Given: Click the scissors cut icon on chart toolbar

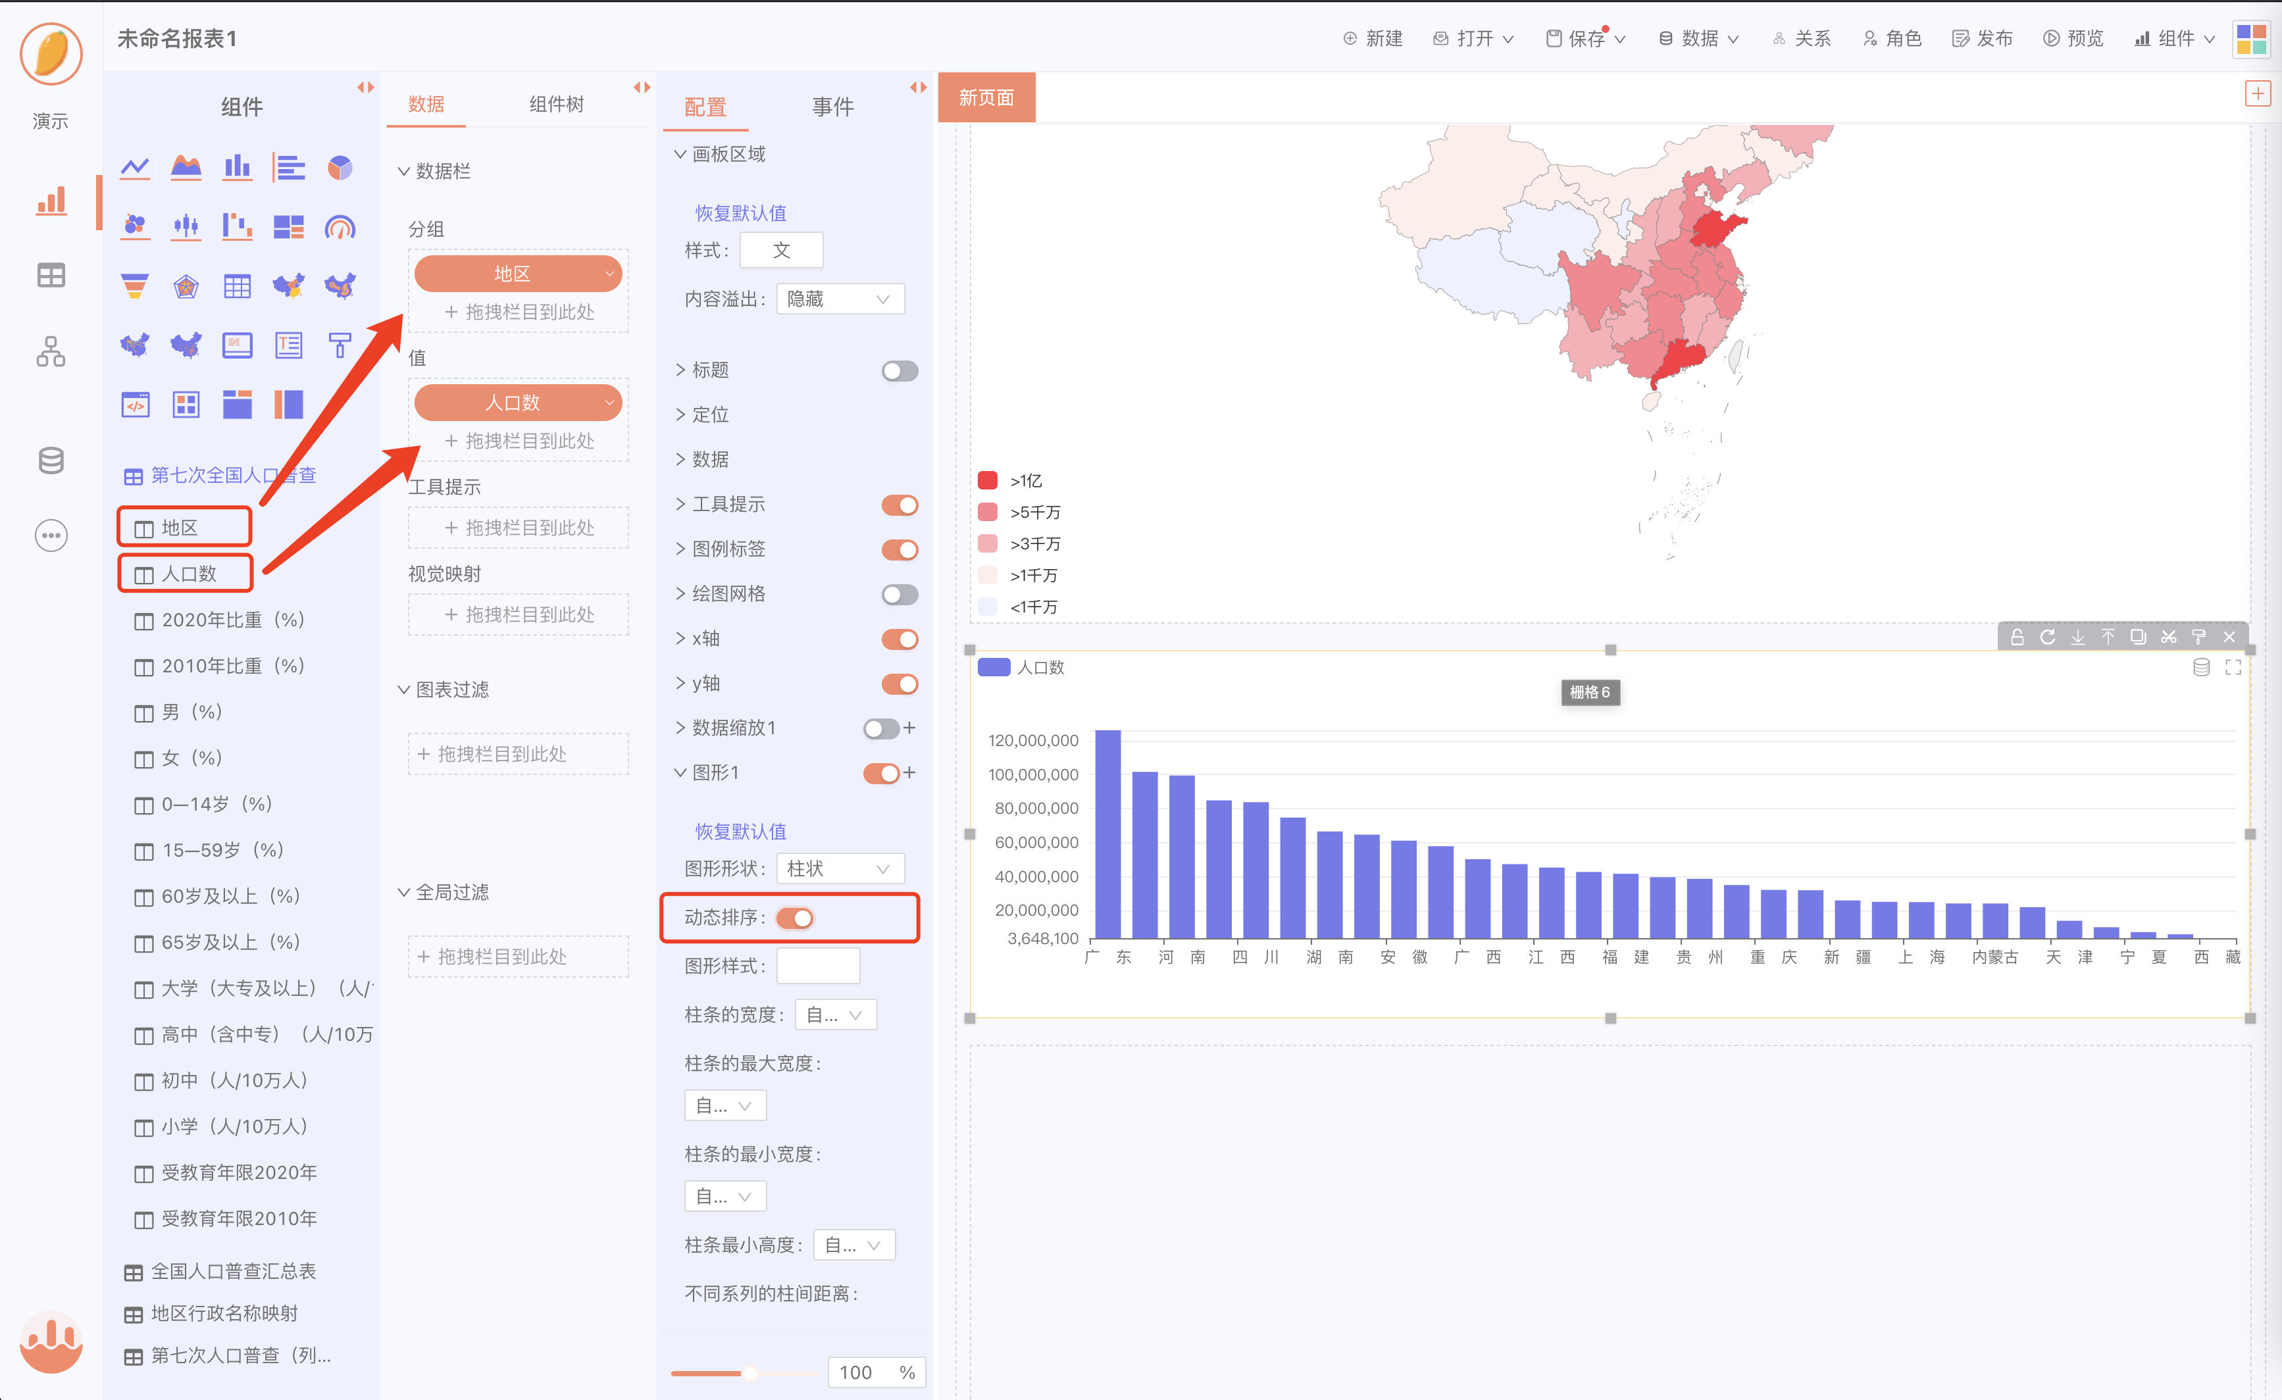Looking at the screenshot, I should 2169,637.
